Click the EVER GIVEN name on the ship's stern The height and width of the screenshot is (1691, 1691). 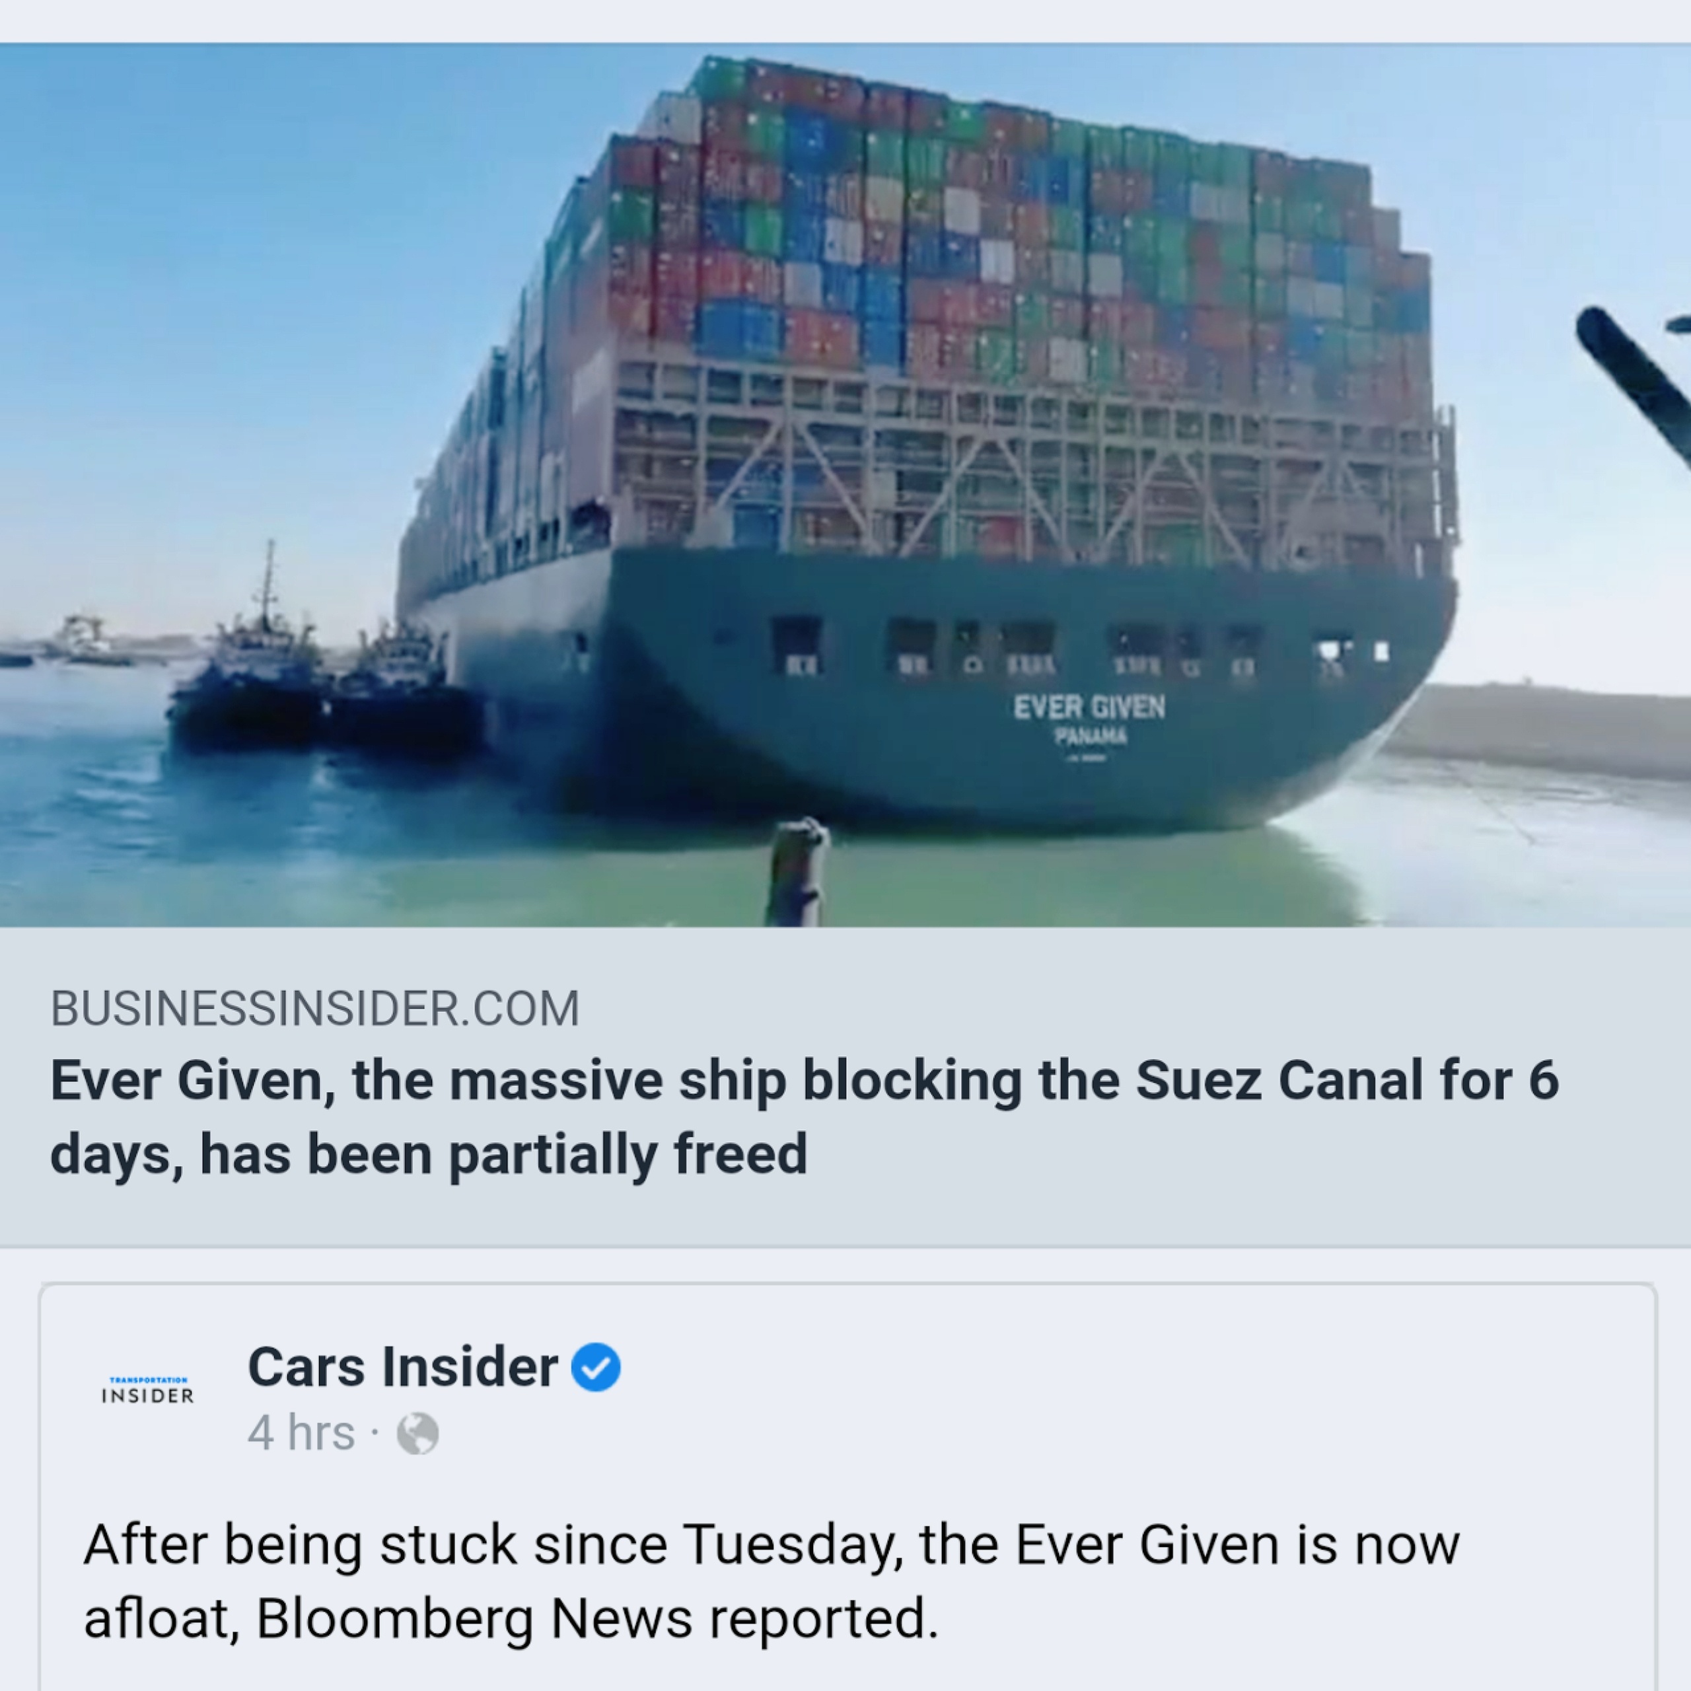[x=1089, y=707]
